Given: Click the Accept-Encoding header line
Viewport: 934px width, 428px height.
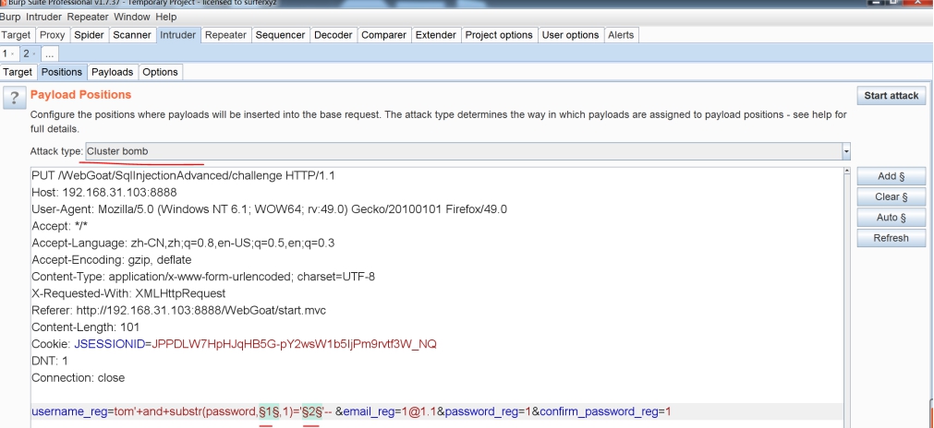Looking at the screenshot, I should click(112, 260).
